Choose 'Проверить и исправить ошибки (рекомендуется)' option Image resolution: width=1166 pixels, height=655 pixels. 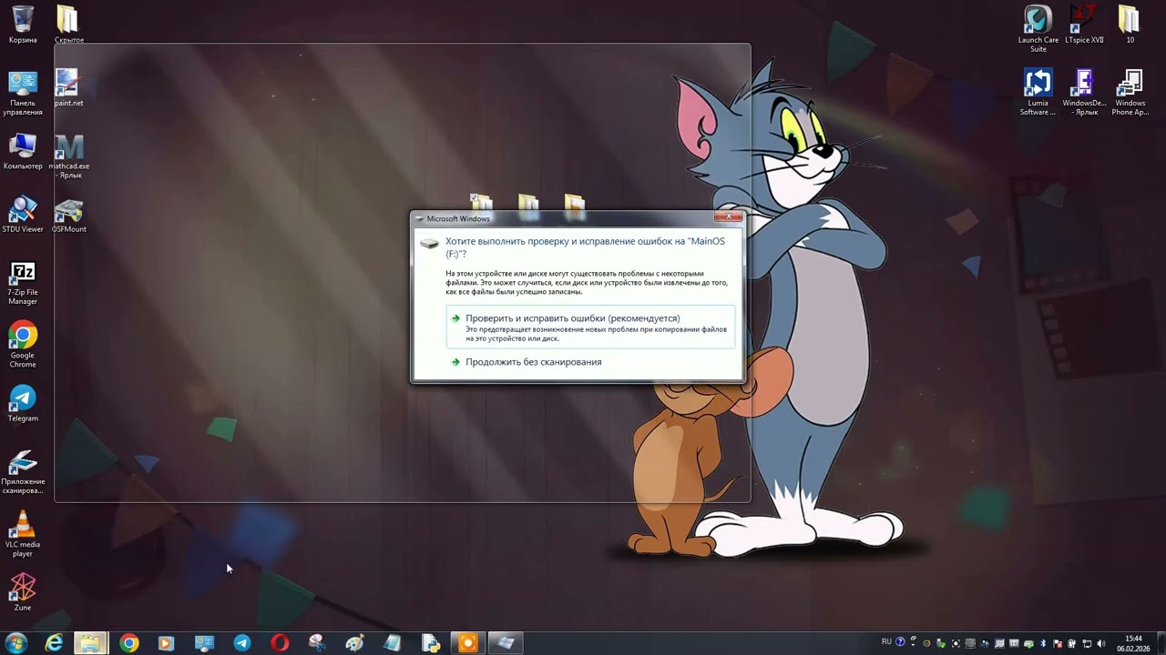coord(590,327)
